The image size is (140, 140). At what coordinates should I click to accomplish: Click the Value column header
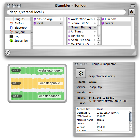pos(113,109)
